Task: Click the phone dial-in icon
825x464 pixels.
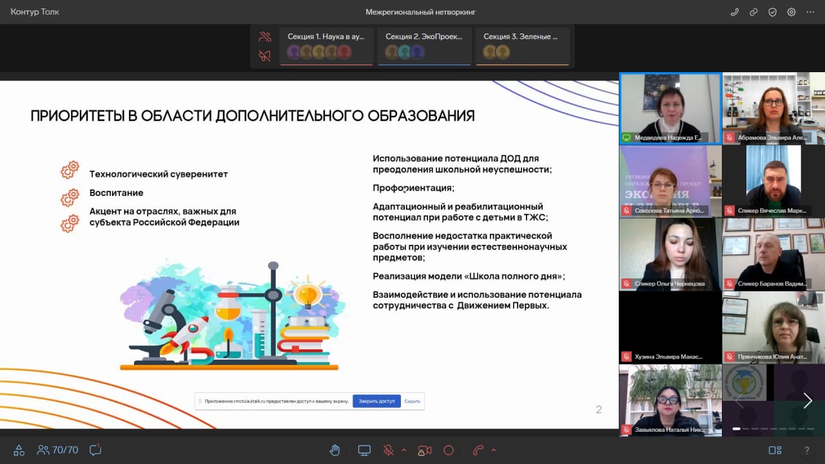Action: click(734, 12)
